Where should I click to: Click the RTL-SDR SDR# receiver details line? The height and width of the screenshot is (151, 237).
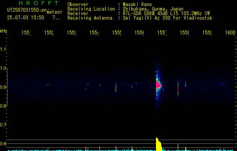(166, 14)
